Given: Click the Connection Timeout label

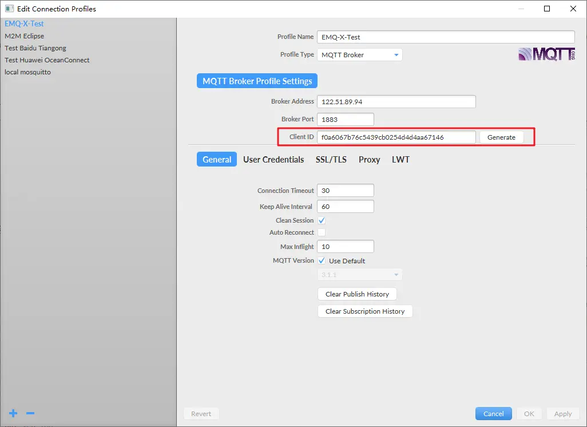Looking at the screenshot, I should click(285, 190).
